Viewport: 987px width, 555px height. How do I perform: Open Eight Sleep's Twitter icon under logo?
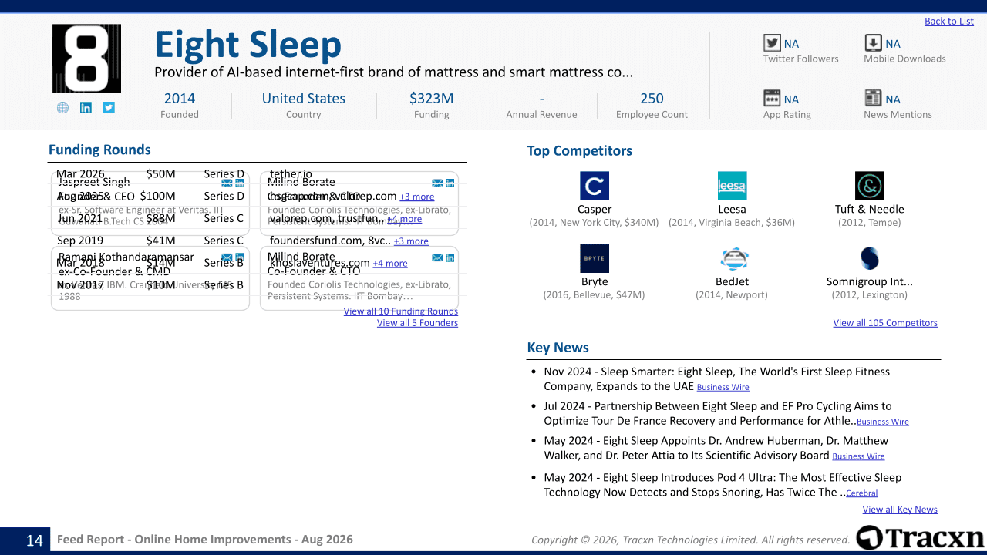tap(109, 108)
